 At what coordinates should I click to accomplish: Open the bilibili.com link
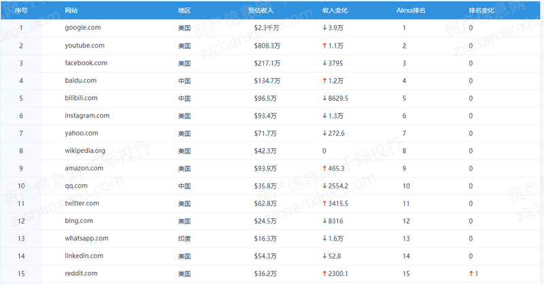(x=81, y=98)
